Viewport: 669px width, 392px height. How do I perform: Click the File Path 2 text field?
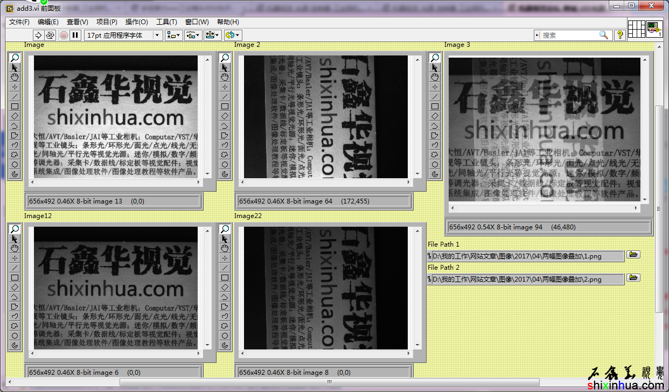tap(527, 279)
